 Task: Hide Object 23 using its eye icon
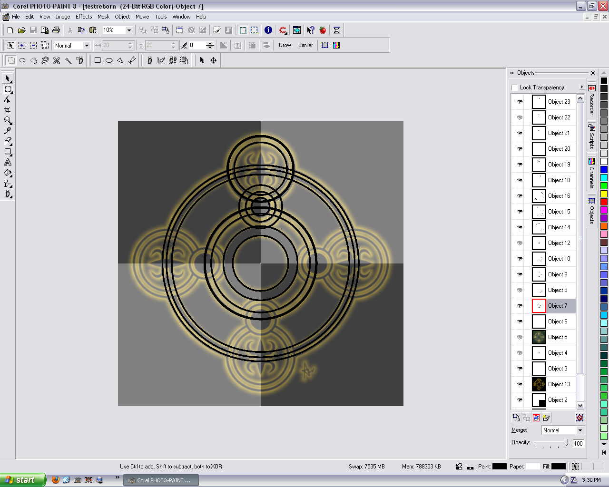click(520, 102)
